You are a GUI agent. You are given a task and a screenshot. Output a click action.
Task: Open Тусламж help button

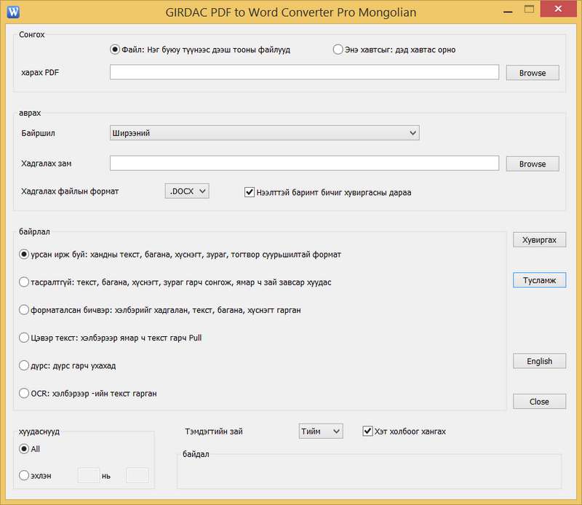point(539,280)
